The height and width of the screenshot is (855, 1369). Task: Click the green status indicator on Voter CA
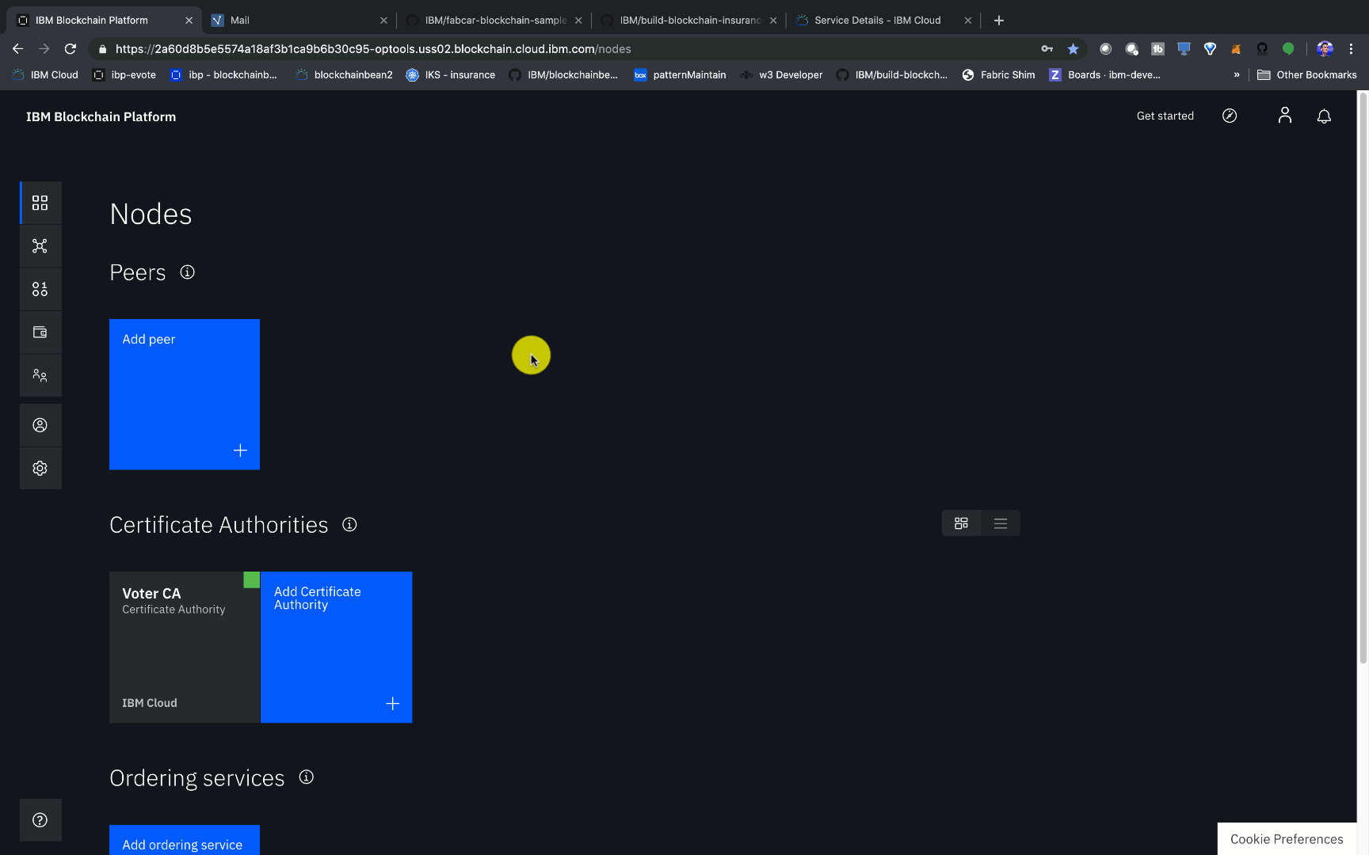251,580
